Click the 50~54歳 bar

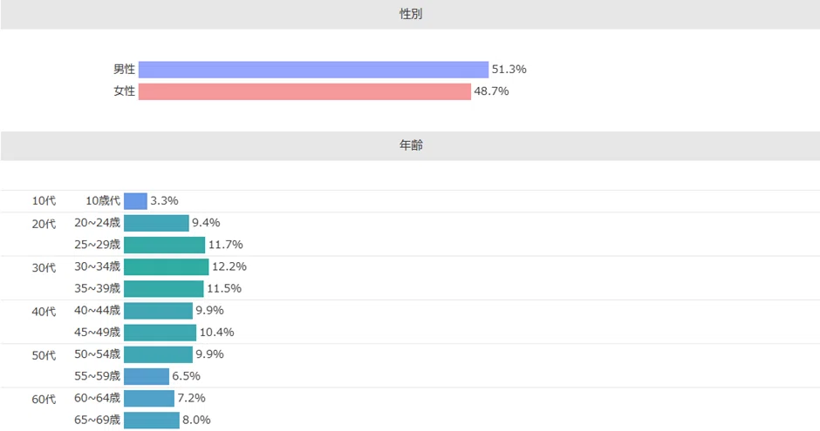[158, 354]
